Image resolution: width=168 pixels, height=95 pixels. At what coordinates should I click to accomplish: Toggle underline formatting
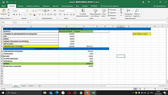[x=19, y=15]
